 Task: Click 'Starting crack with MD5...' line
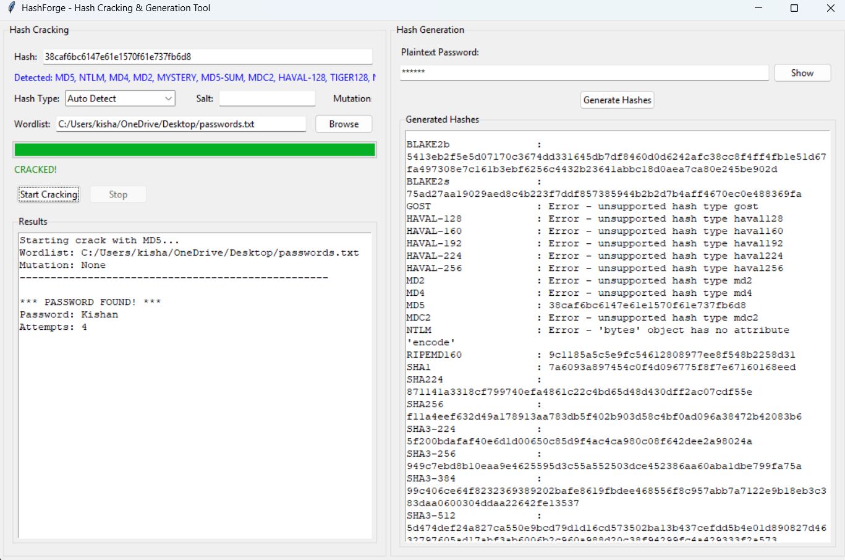[x=99, y=240]
